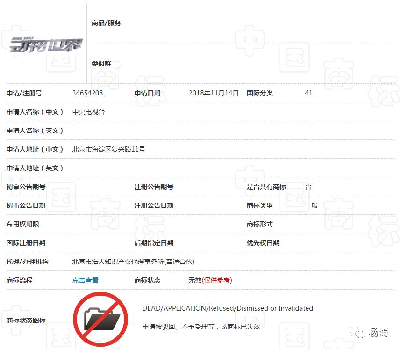The width and height of the screenshot is (401, 350).
Task: Select applicant name 中央电视台
Action: [88, 112]
